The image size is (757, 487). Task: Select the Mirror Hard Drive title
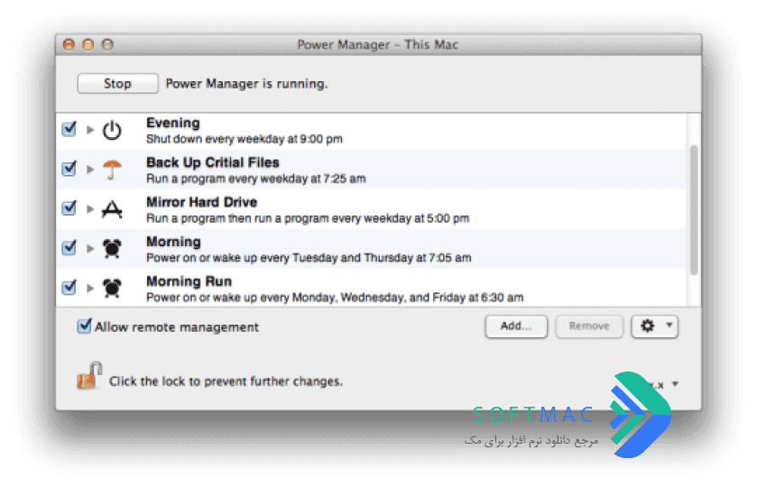point(202,202)
